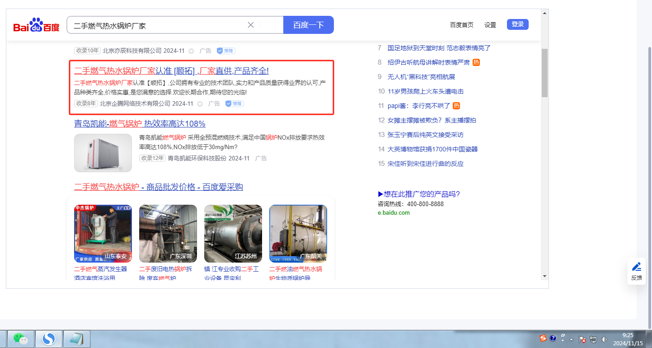The image size is (652, 348).
Task: Open hot search 11岁男孩爬上火车头遭电击
Action: coord(426,91)
